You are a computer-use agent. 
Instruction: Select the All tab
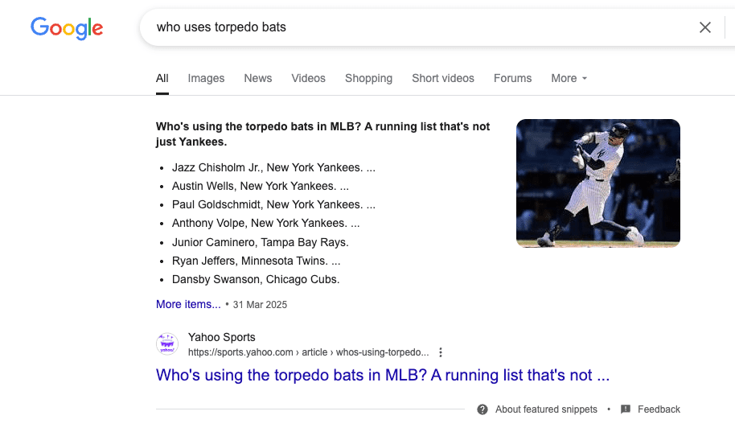click(162, 78)
